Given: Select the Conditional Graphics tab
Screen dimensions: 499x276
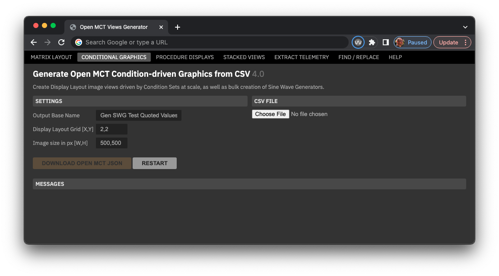Looking at the screenshot, I should pyautogui.click(x=114, y=57).
